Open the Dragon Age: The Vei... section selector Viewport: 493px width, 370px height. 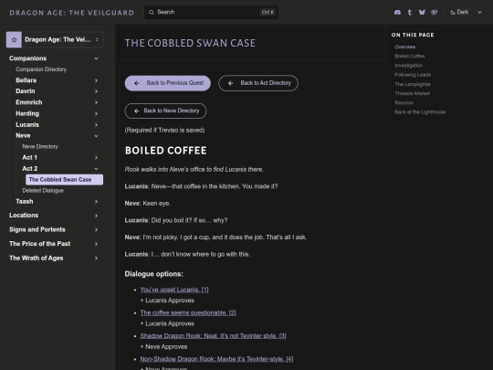click(x=55, y=39)
